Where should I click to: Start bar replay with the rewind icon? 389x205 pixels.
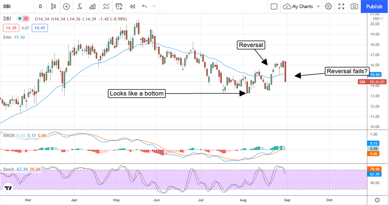click(x=132, y=6)
